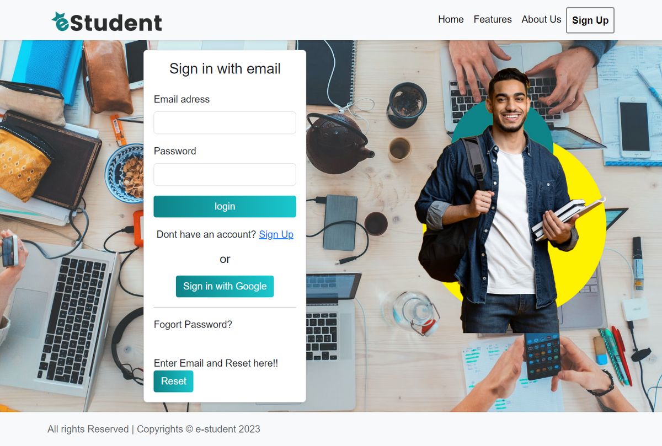Click the Email adress label
Image resolution: width=662 pixels, height=446 pixels.
pyautogui.click(x=181, y=99)
